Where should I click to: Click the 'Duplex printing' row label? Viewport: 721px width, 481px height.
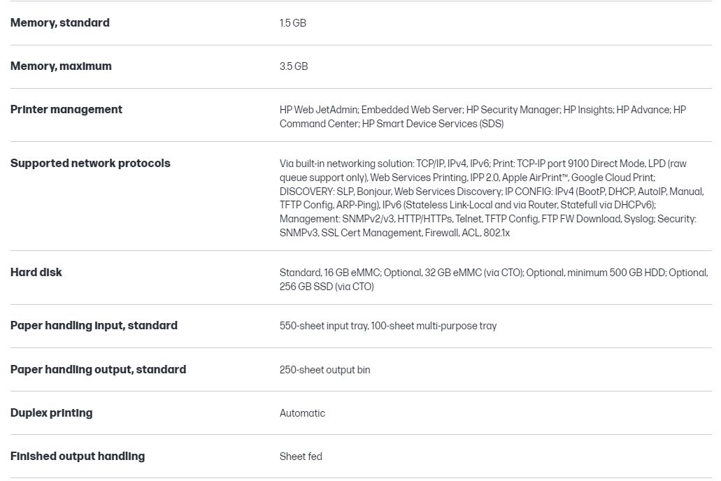(52, 413)
